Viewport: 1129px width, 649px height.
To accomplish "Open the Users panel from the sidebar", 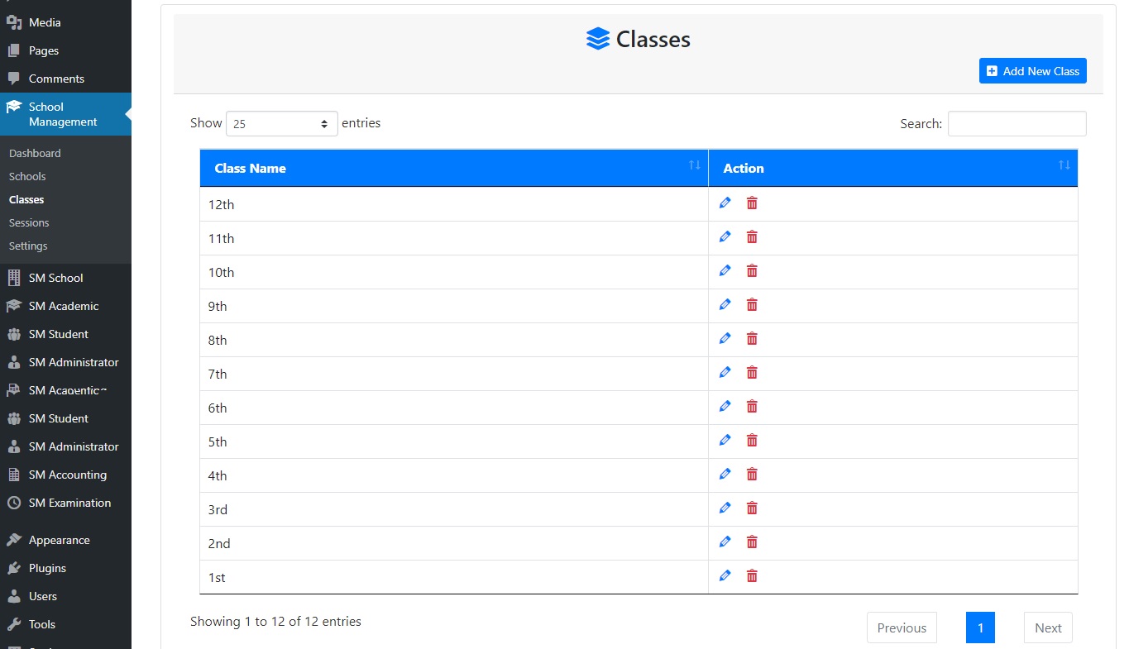I will tap(41, 596).
